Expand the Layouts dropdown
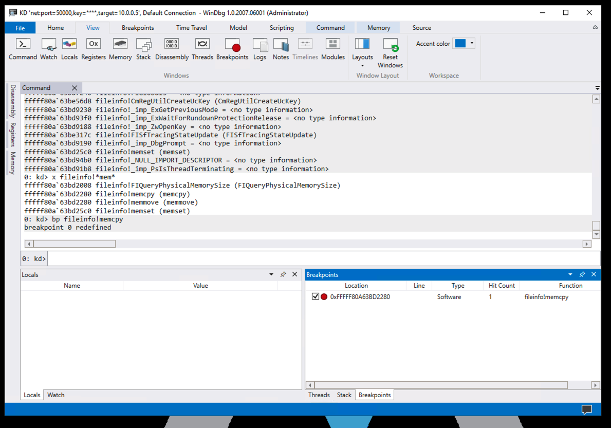Image resolution: width=611 pixels, height=428 pixels. (362, 65)
